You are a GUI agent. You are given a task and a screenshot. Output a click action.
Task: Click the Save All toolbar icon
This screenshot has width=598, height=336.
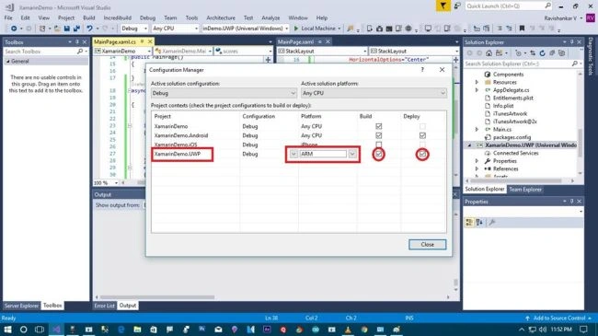tap(76, 29)
